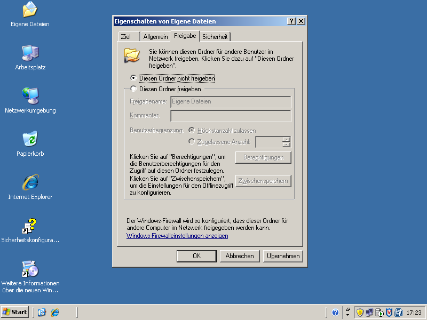Click the Zugelassene Anzahl number field
This screenshot has height=320, width=427.
click(269, 142)
